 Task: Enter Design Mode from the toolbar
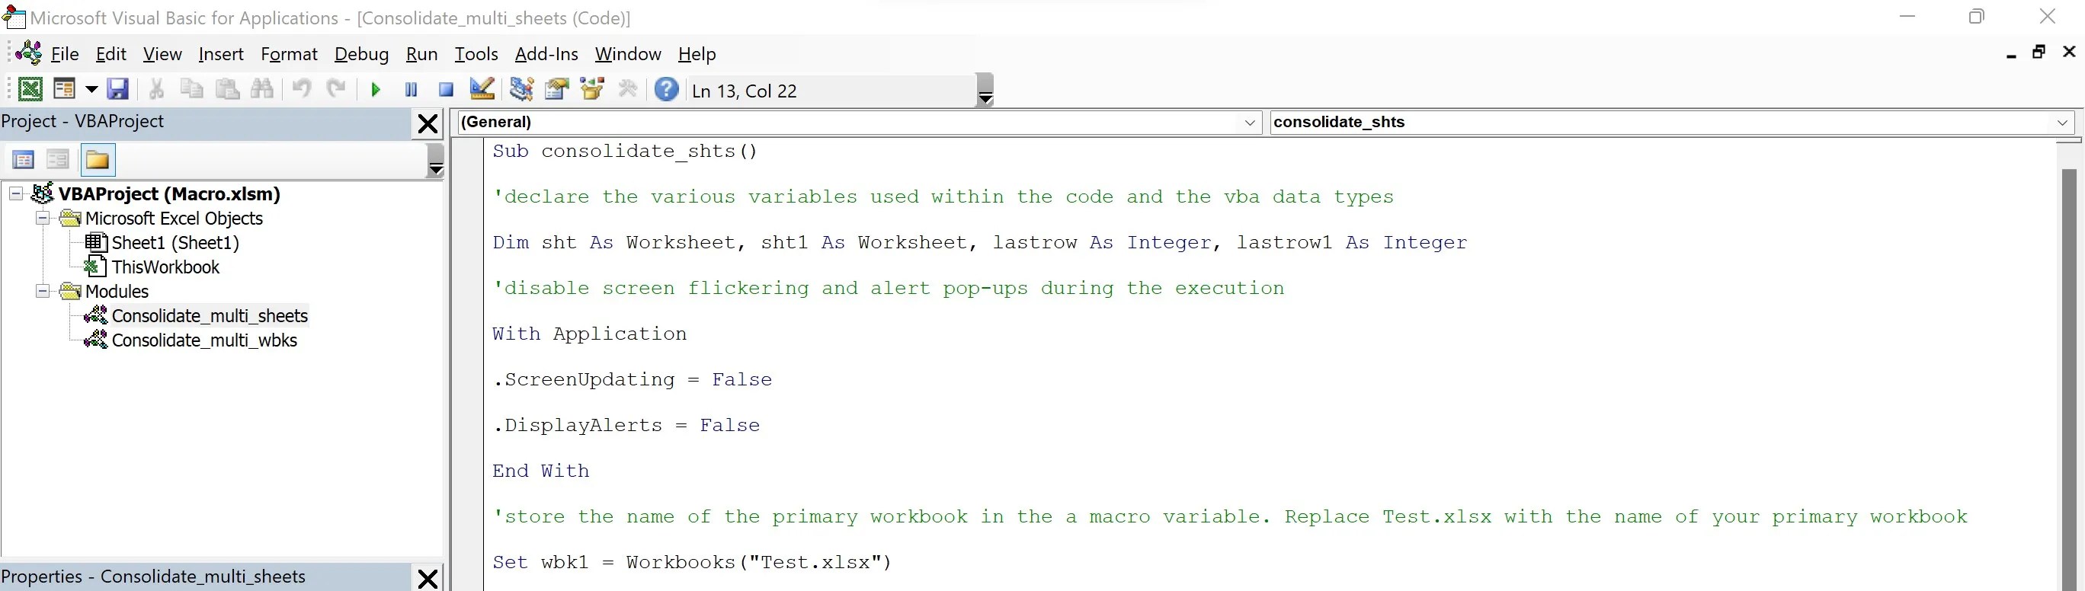pos(482,89)
